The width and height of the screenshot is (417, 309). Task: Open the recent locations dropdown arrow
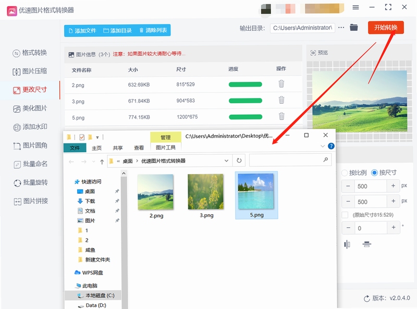[94, 162]
